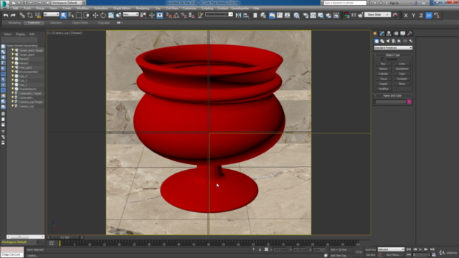459x258 pixels.
Task: Restrict transform to Y axis
Action: point(413,16)
